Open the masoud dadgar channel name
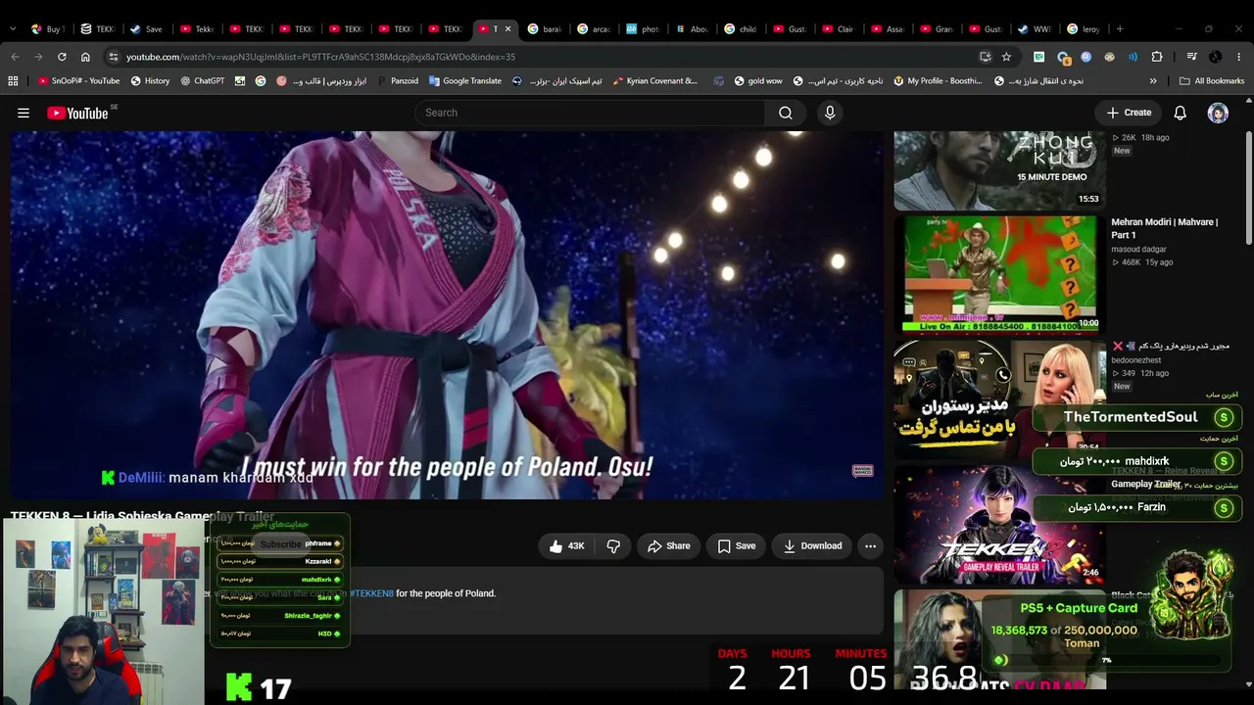1254x705 pixels. [1138, 250]
